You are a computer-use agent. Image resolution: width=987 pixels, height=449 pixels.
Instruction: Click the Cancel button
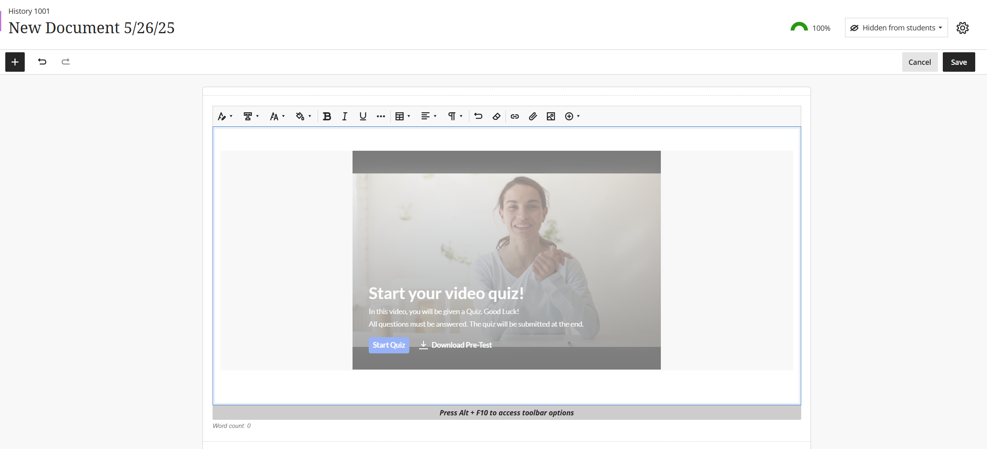[919, 62]
